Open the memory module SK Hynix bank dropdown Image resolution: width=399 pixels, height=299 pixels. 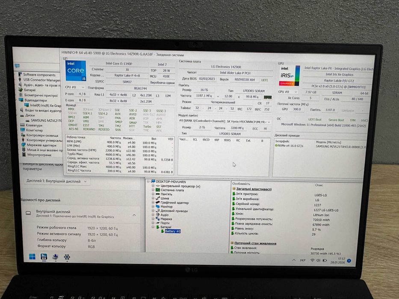224,122
